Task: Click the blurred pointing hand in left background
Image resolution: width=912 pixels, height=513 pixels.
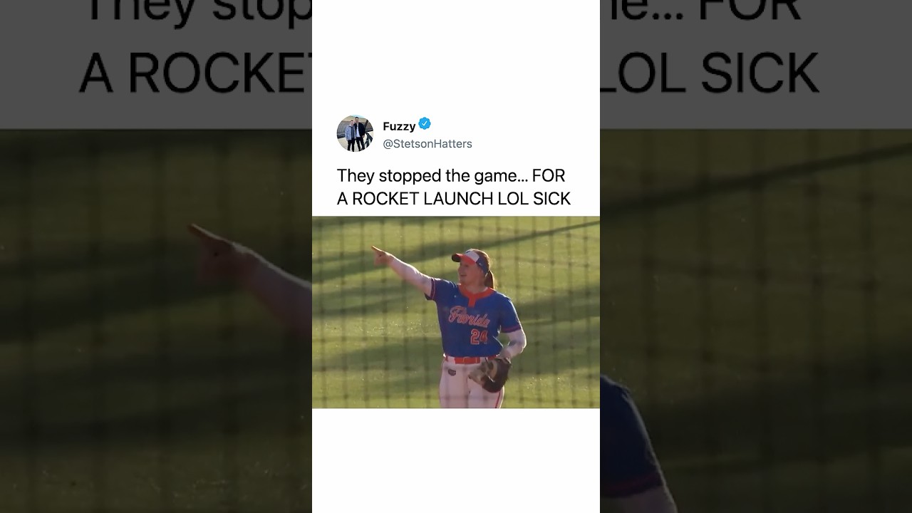Action: [x=214, y=246]
